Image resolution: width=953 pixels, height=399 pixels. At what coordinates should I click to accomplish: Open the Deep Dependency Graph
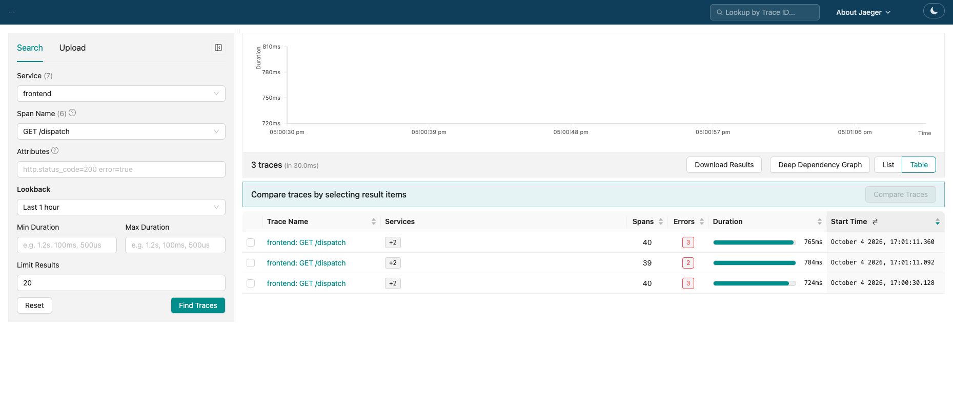pos(820,165)
